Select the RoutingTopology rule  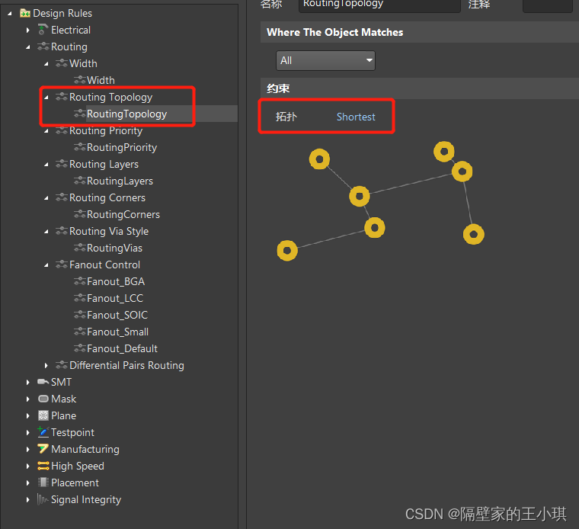pyautogui.click(x=126, y=114)
